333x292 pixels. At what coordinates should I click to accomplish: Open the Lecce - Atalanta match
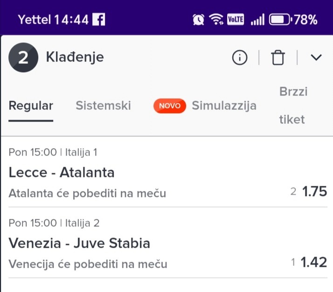[x=62, y=173]
